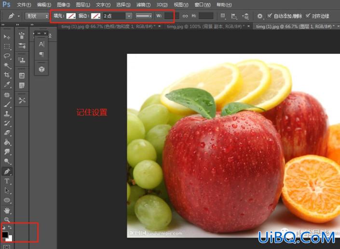340x249 pixels.
Task: Click the 填充 fill color swatch
Action: pos(71,16)
